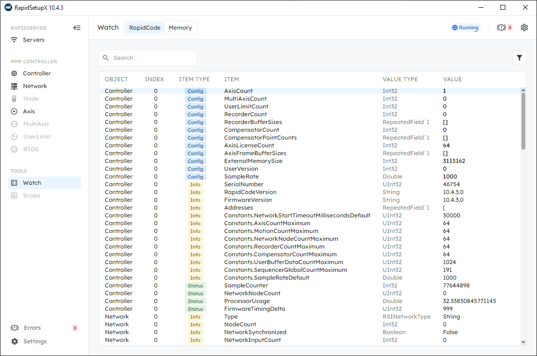537x356 pixels.
Task: Click the Watch tool icon
Action: click(x=14, y=183)
